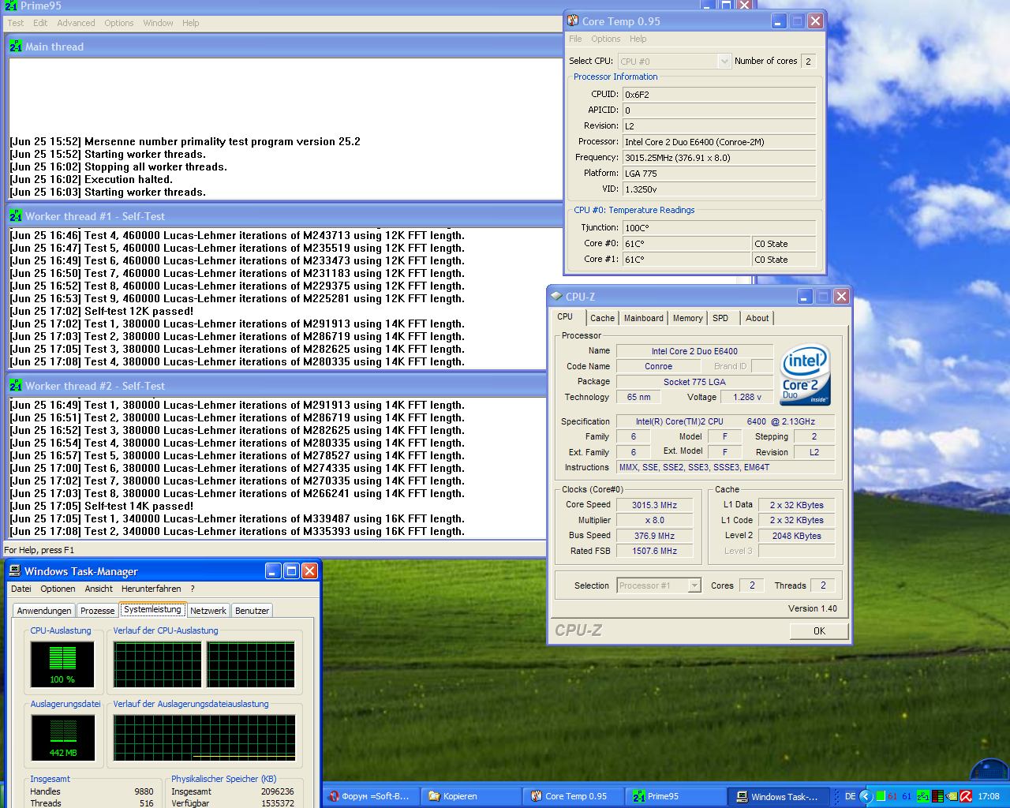Open the ? help menu in Task-Manager

coord(193,589)
